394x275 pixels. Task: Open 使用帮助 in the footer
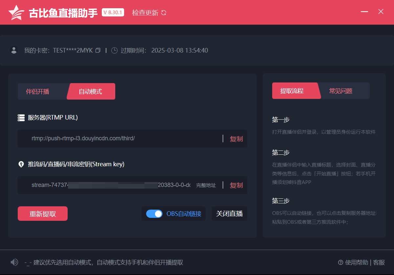click(357, 263)
